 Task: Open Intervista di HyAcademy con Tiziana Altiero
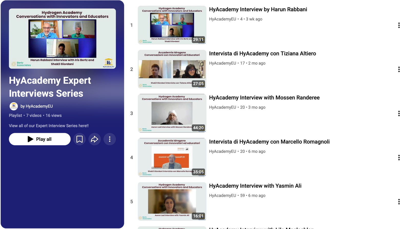click(262, 53)
